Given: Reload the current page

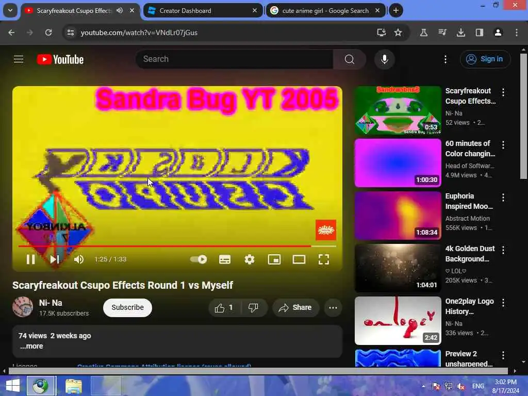Looking at the screenshot, I should [48, 32].
